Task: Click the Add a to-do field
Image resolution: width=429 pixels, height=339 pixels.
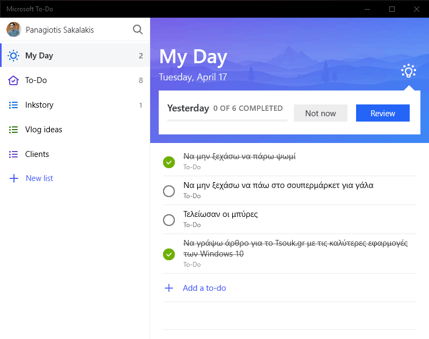Action: 290,288
